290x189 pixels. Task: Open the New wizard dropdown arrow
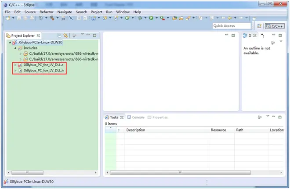(13, 18)
